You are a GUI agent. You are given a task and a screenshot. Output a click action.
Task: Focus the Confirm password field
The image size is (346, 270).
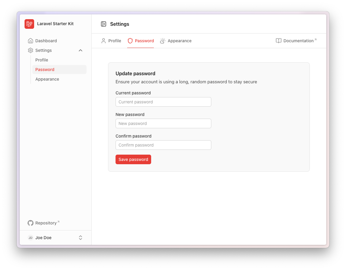pos(163,145)
